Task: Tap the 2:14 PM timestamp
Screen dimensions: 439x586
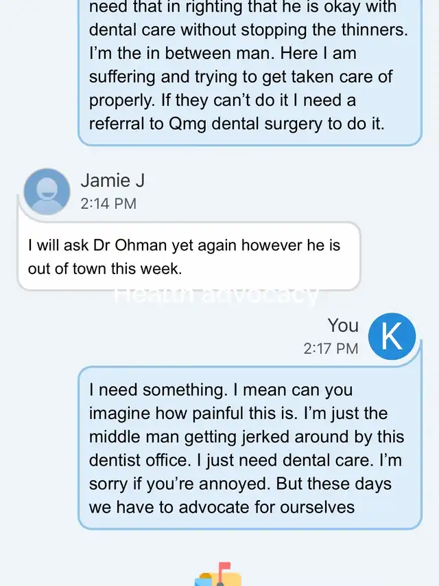Action: (108, 203)
